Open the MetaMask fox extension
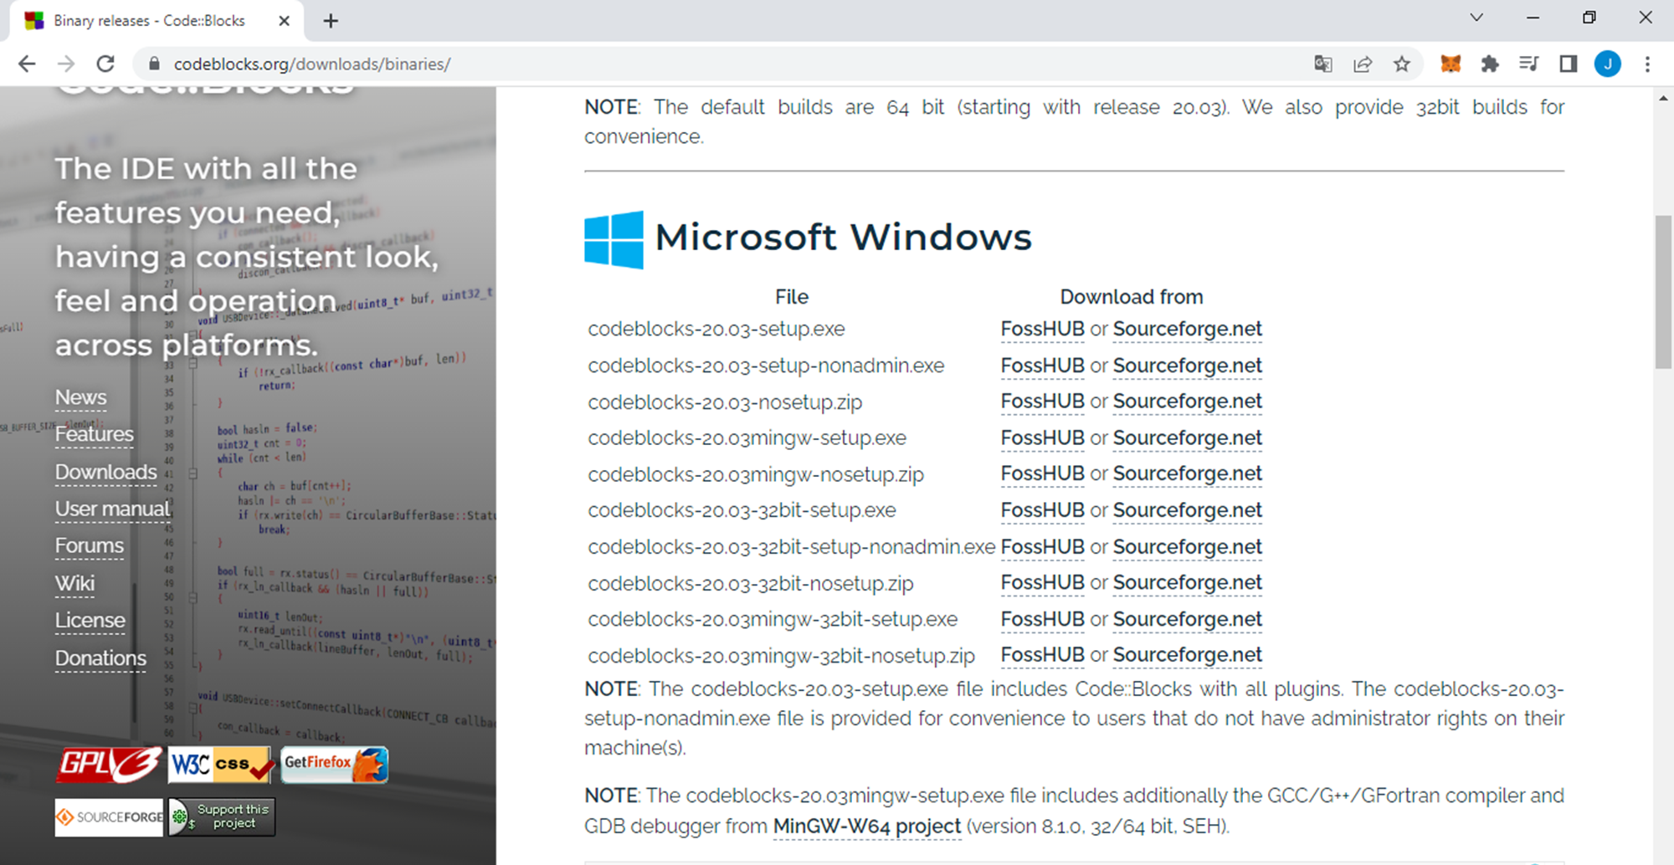Image resolution: width=1674 pixels, height=865 pixels. point(1451,64)
